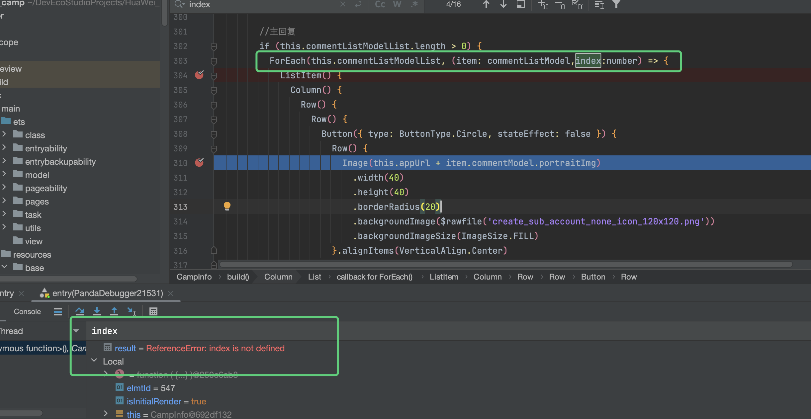Viewport: 811px width, 419px height.
Task: Collapse the Column fold at line 305
Action: [x=214, y=90]
